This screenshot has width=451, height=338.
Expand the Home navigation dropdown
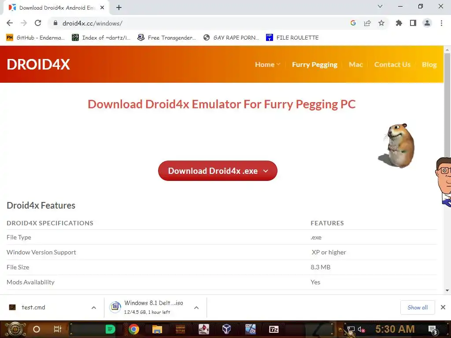pos(267,65)
